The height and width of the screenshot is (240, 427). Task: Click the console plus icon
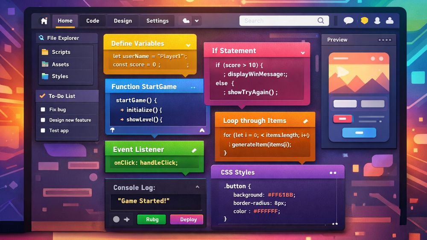(127, 220)
